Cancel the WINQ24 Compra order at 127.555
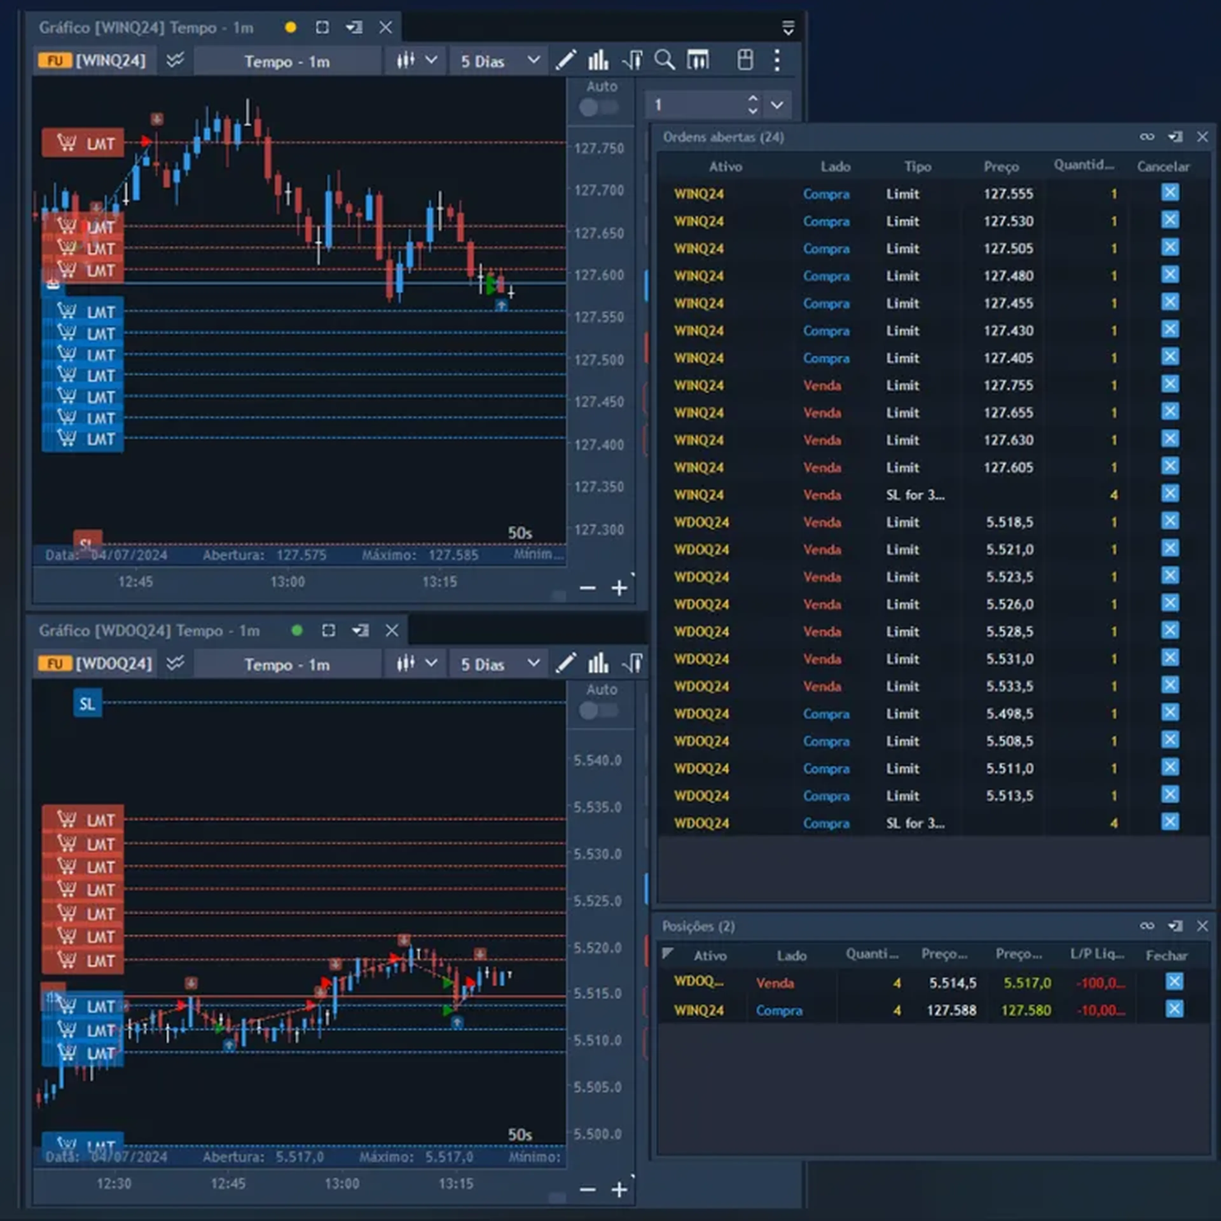Viewport: 1221px width, 1221px height. point(1170,193)
